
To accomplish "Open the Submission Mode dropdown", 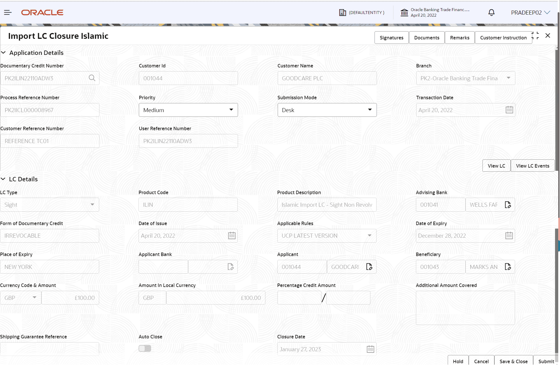I will (370, 110).
